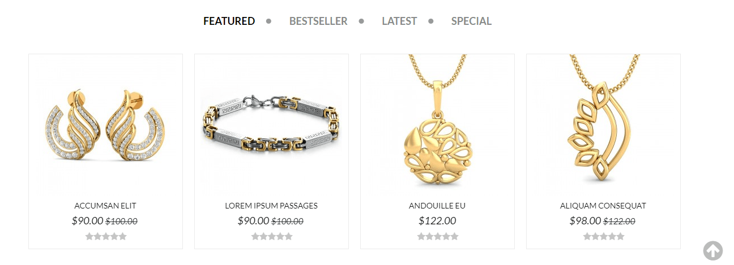Show the Special products tab
734x265 pixels.
tap(471, 21)
